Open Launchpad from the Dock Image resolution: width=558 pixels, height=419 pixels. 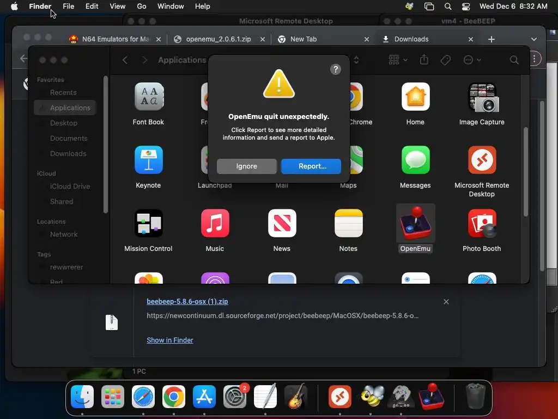click(113, 397)
